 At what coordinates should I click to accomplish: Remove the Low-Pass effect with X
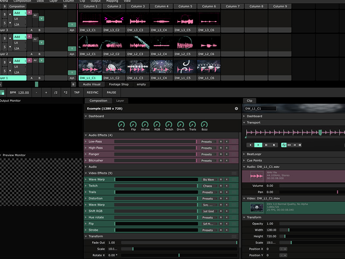click(227, 142)
